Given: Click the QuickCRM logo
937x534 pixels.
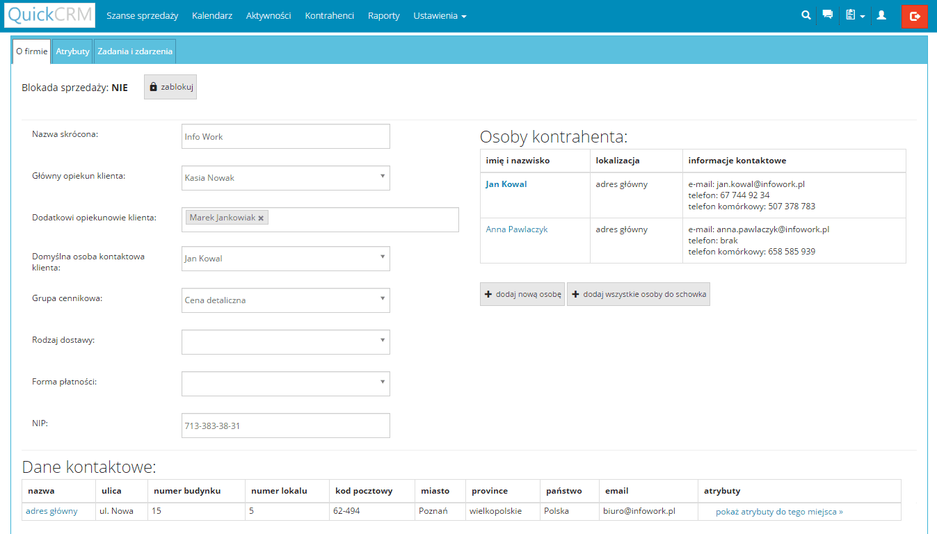Looking at the screenshot, I should tap(49, 15).
